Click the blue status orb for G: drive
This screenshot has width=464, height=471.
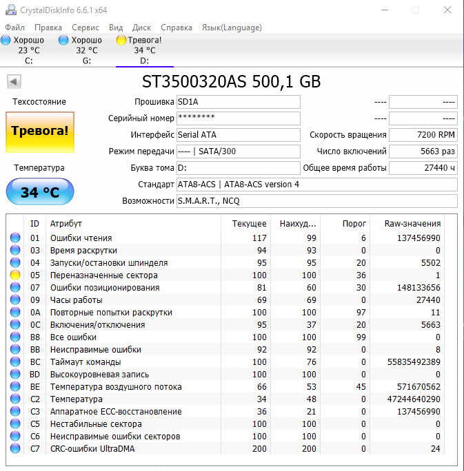tap(64, 41)
